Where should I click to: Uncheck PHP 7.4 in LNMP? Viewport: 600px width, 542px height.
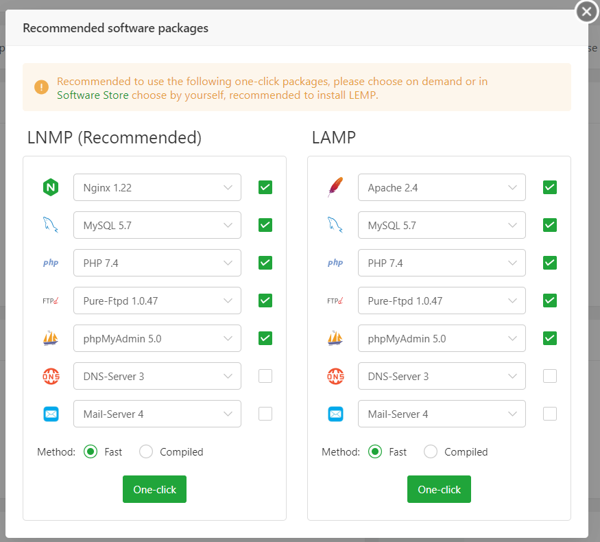tap(265, 263)
